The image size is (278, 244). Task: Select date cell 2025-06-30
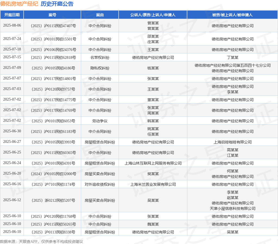(x=12, y=131)
